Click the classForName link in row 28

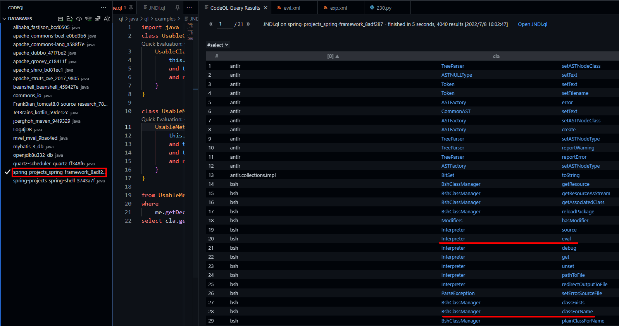point(577,312)
